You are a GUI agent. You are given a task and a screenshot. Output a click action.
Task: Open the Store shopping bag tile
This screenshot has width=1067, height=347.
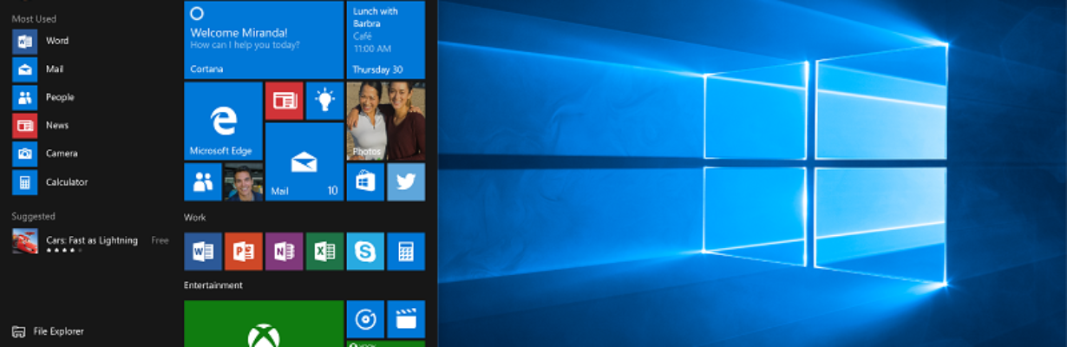click(x=365, y=182)
